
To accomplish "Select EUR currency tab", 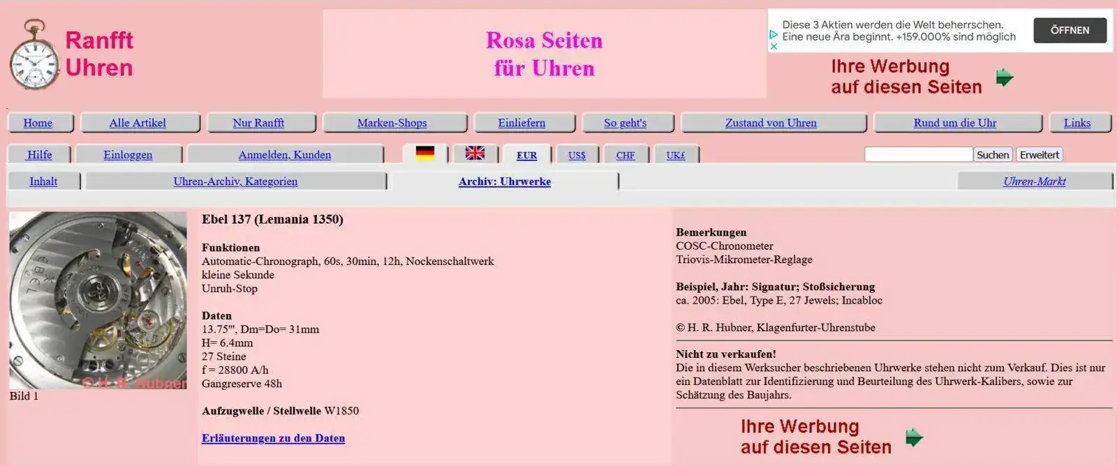I will [x=526, y=155].
